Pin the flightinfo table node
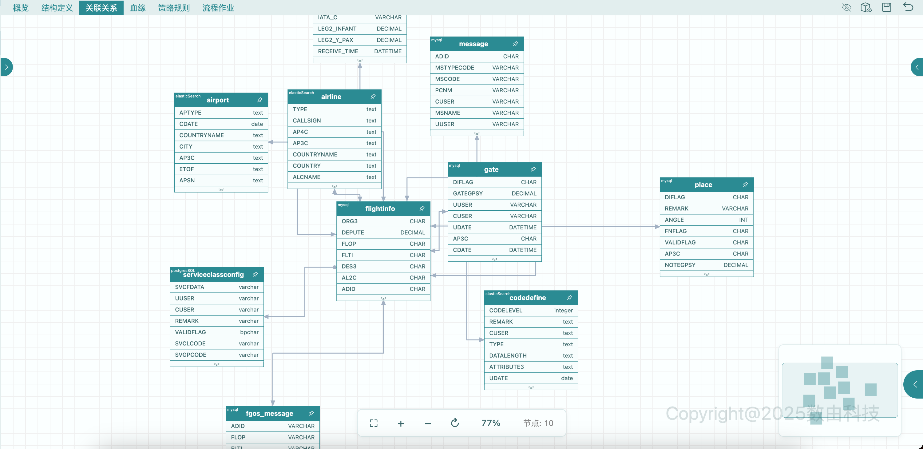Viewport: 923px width, 449px height. [x=422, y=209]
